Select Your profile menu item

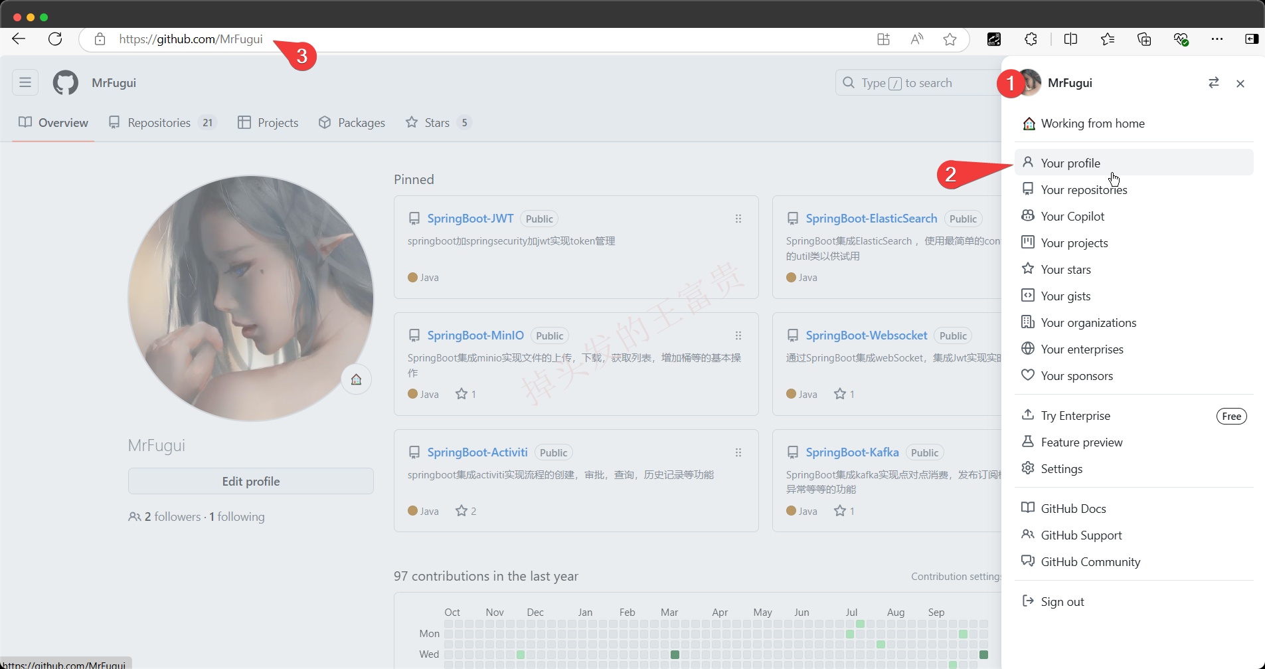click(1134, 163)
